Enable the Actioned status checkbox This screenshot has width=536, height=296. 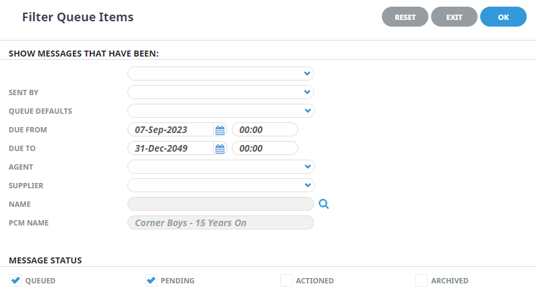tap(286, 281)
